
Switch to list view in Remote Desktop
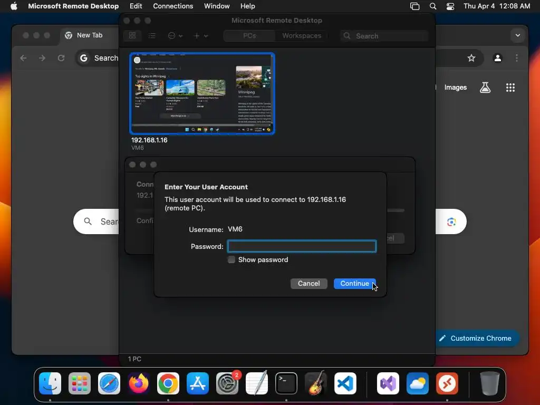click(x=152, y=36)
